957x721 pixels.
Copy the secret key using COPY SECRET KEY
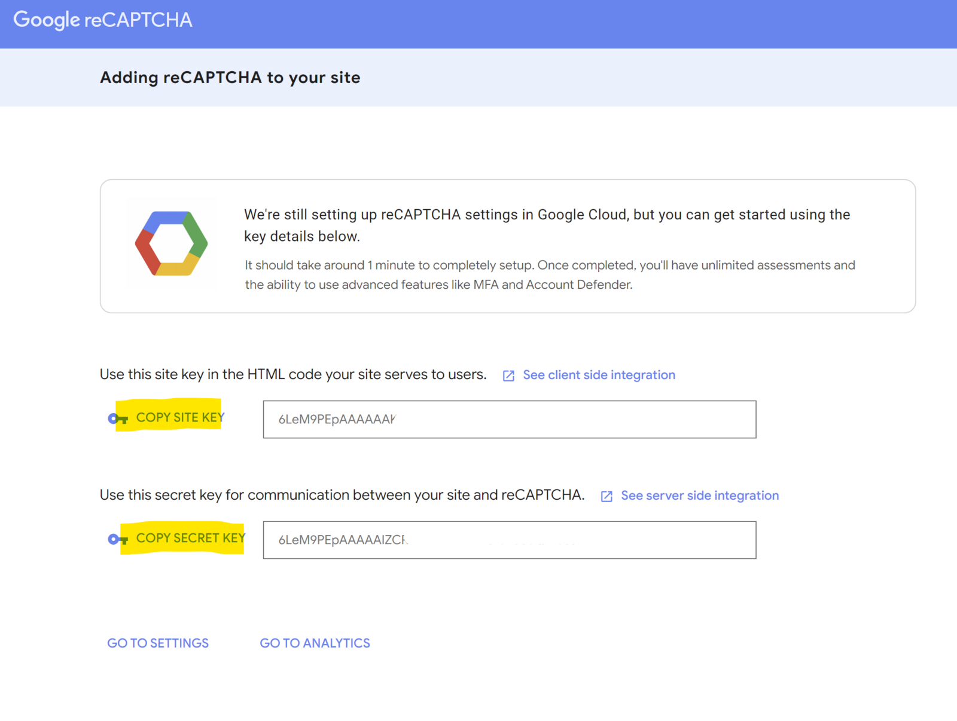point(190,538)
